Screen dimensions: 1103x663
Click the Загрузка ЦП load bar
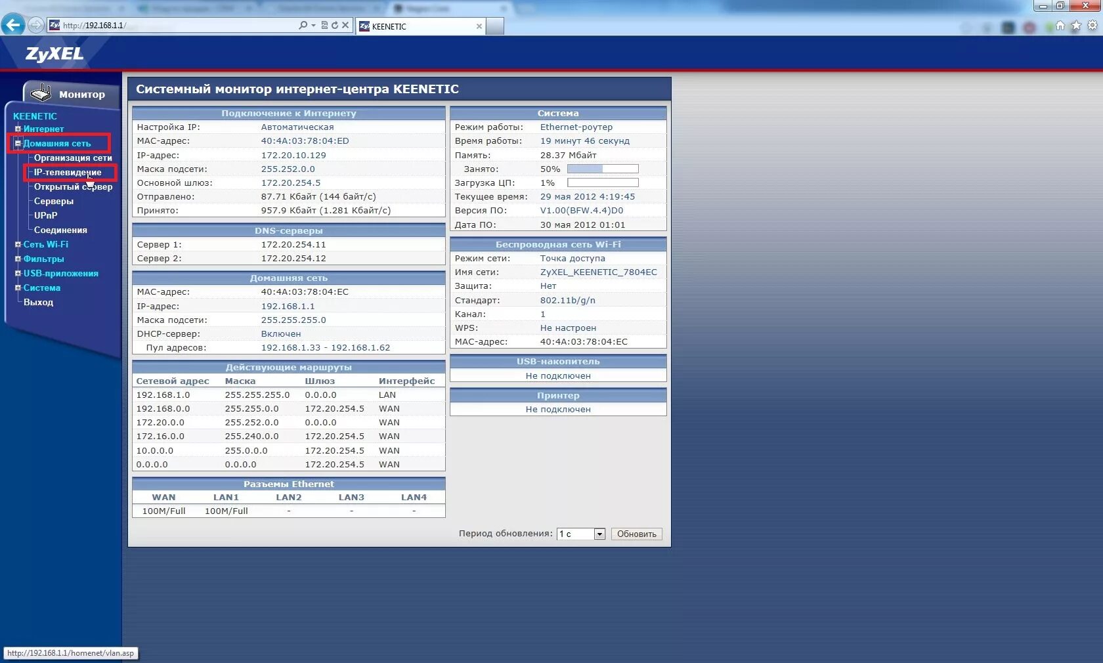tap(603, 183)
